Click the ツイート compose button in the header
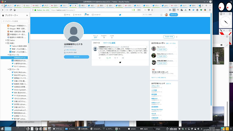This screenshot has width=233, height=131. click(174, 15)
